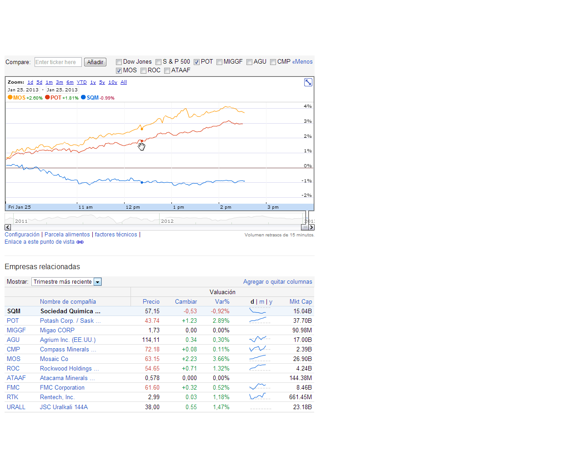Enable the AGU comparison checkbox

coord(249,62)
